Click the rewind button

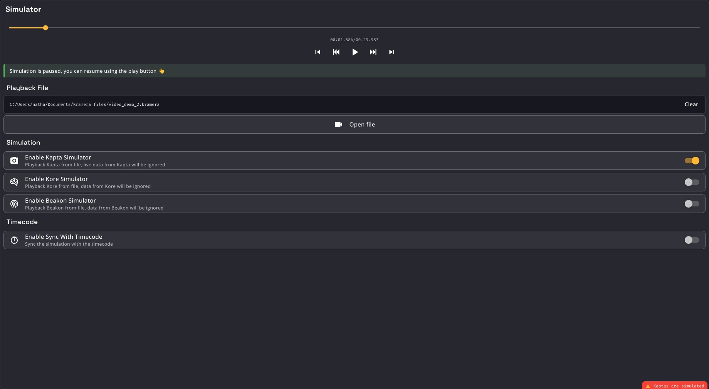pyautogui.click(x=336, y=52)
